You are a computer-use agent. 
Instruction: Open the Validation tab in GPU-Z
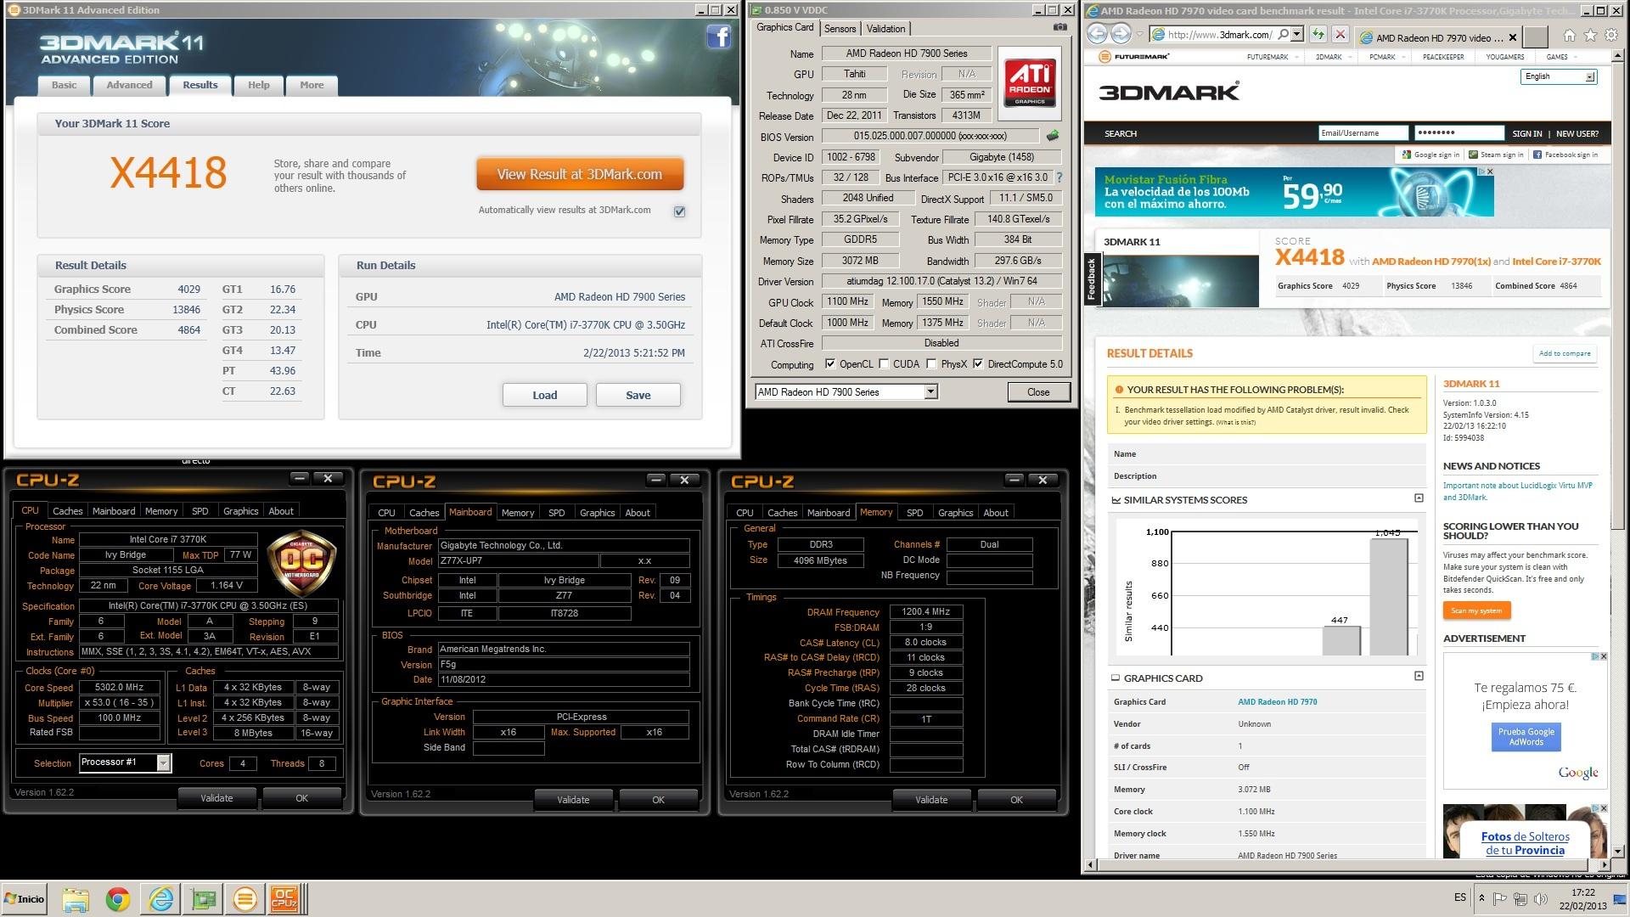tap(885, 29)
